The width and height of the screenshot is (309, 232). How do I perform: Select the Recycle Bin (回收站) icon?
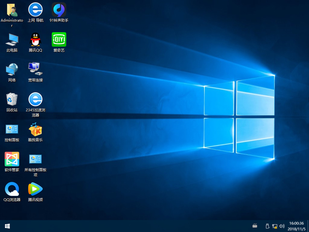[12, 100]
